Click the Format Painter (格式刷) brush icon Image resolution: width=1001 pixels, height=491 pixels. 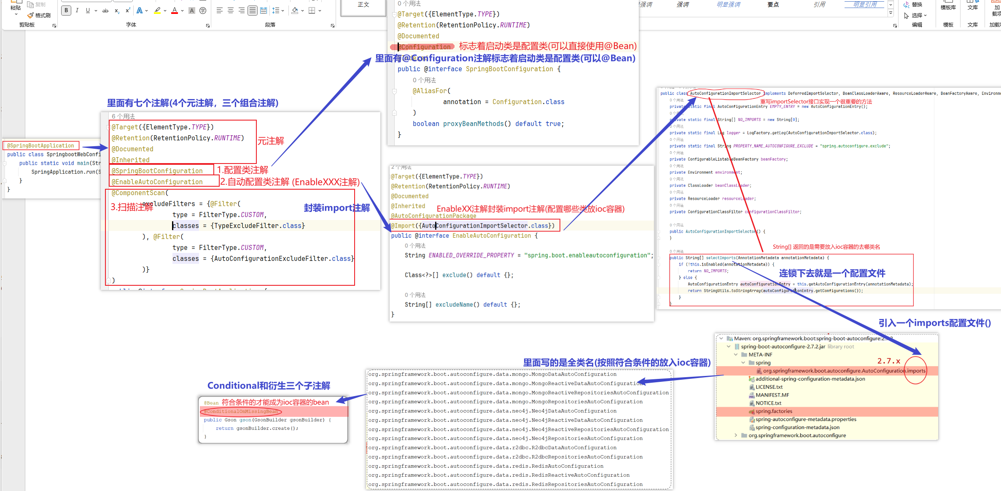pyautogui.click(x=30, y=15)
